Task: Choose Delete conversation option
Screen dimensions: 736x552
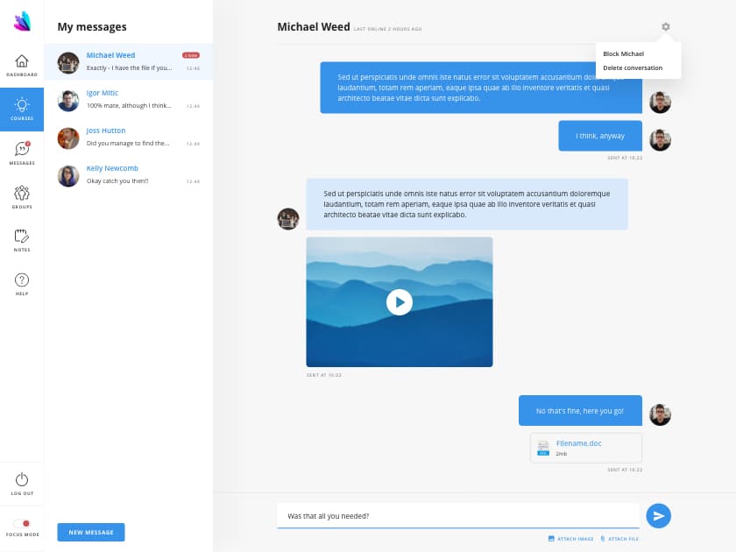Action: (x=633, y=67)
